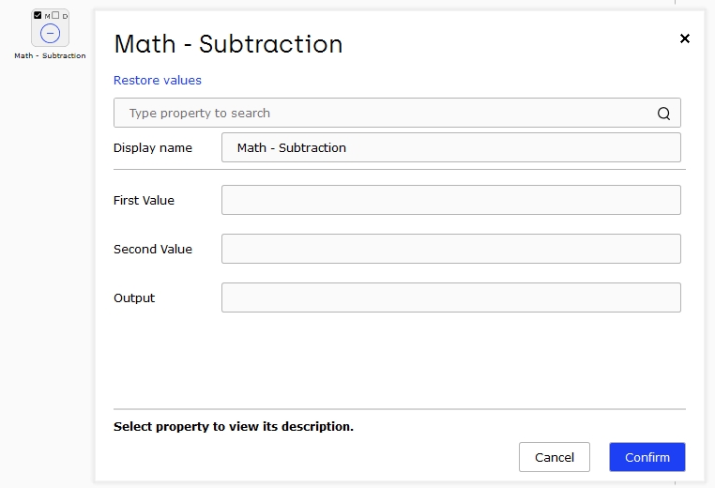Cancel the property changes
The width and height of the screenshot is (715, 488).
click(x=554, y=457)
